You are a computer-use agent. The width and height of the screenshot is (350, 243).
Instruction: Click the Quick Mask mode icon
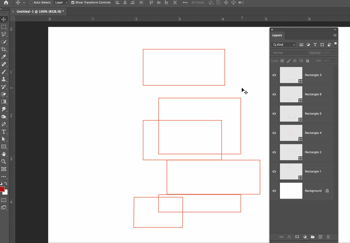point(4,200)
